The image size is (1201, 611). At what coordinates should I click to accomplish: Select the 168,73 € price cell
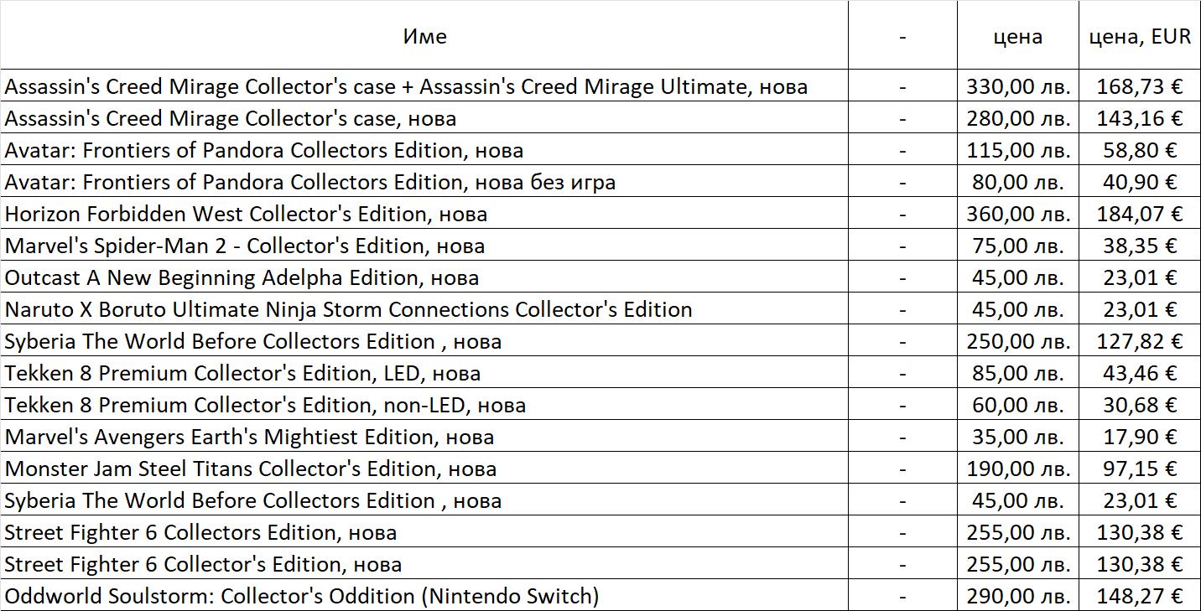1140,86
